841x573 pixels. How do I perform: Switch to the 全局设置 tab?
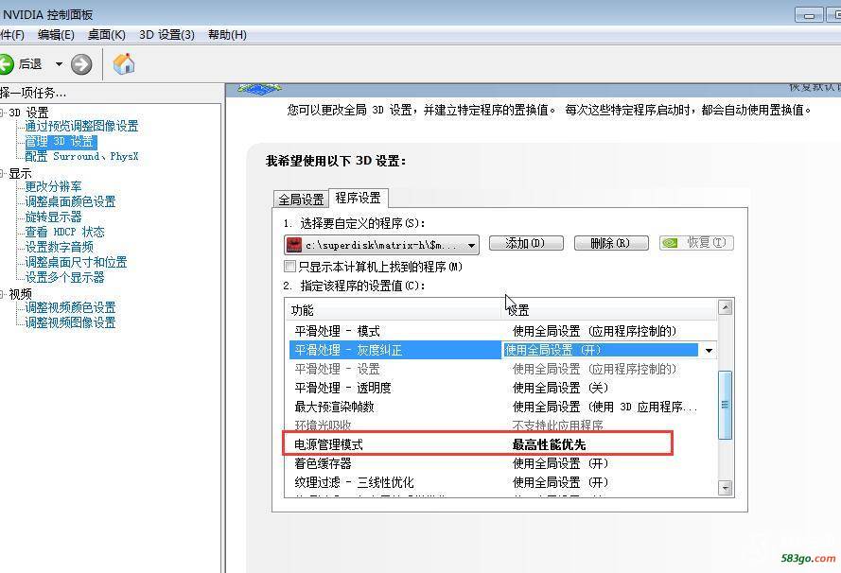[301, 200]
